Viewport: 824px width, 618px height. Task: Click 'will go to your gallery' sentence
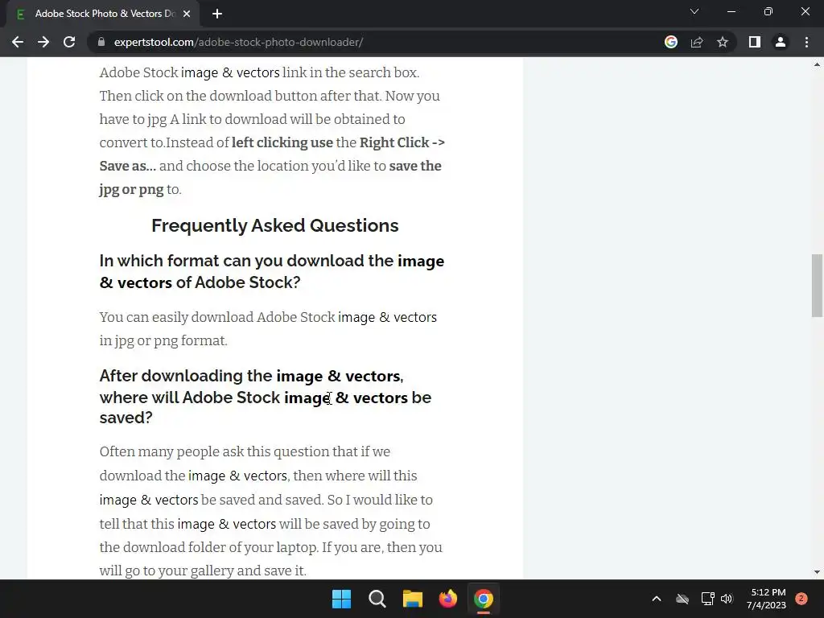point(203,571)
